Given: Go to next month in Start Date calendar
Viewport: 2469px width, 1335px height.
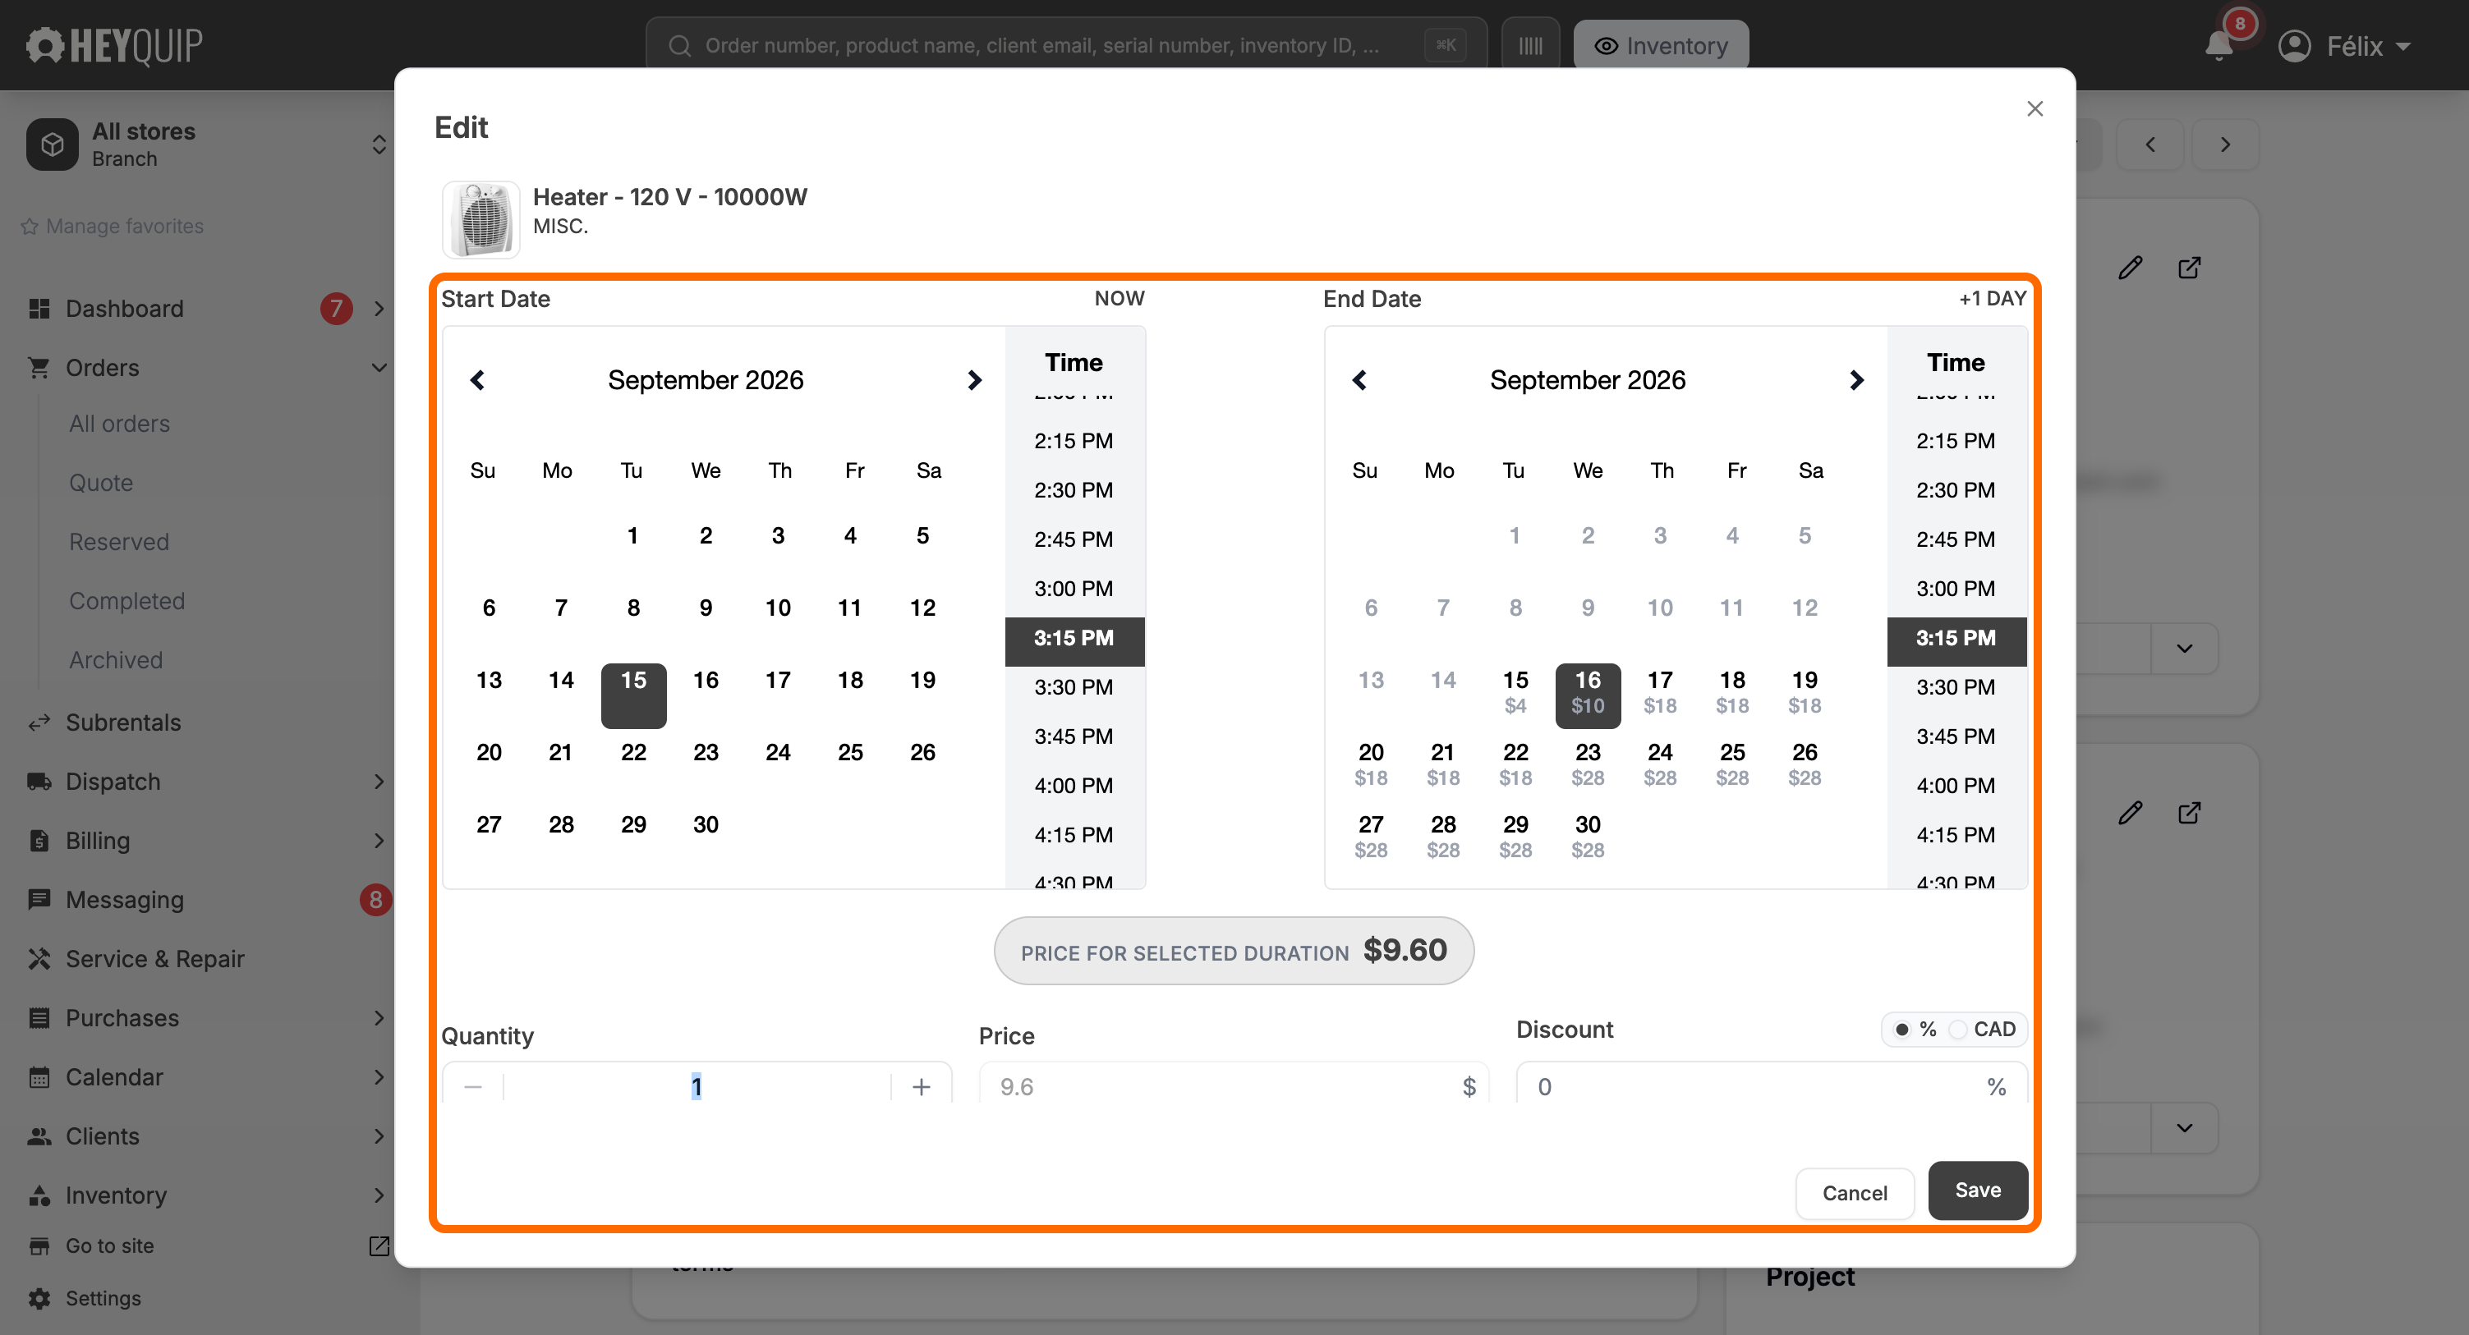Looking at the screenshot, I should [x=974, y=380].
